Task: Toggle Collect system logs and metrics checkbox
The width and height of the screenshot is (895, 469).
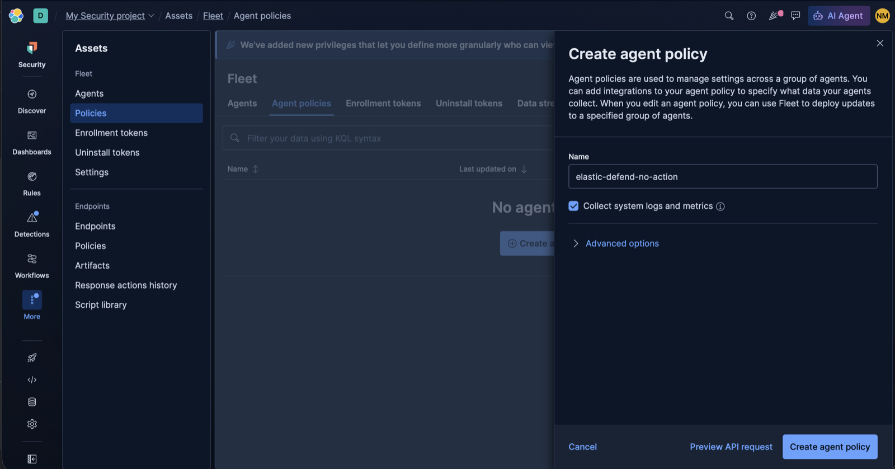Action: (x=573, y=206)
